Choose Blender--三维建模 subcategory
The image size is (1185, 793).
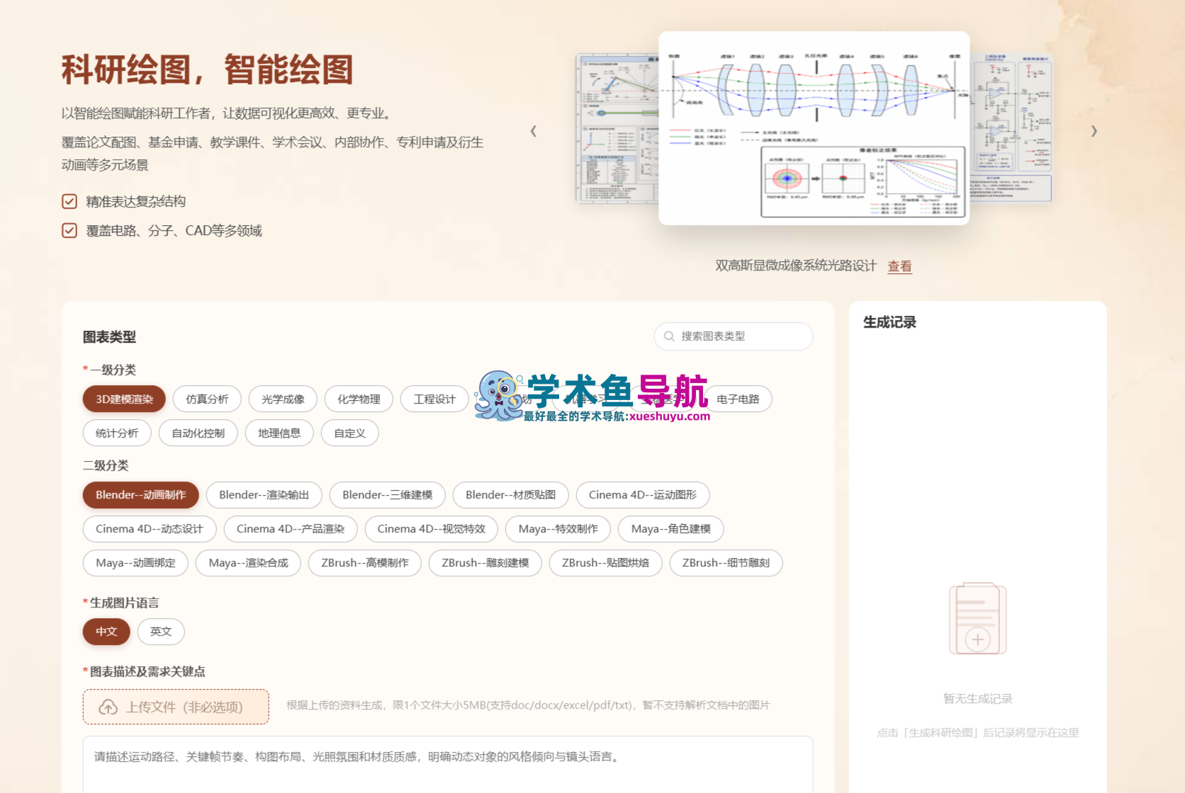[x=388, y=495]
